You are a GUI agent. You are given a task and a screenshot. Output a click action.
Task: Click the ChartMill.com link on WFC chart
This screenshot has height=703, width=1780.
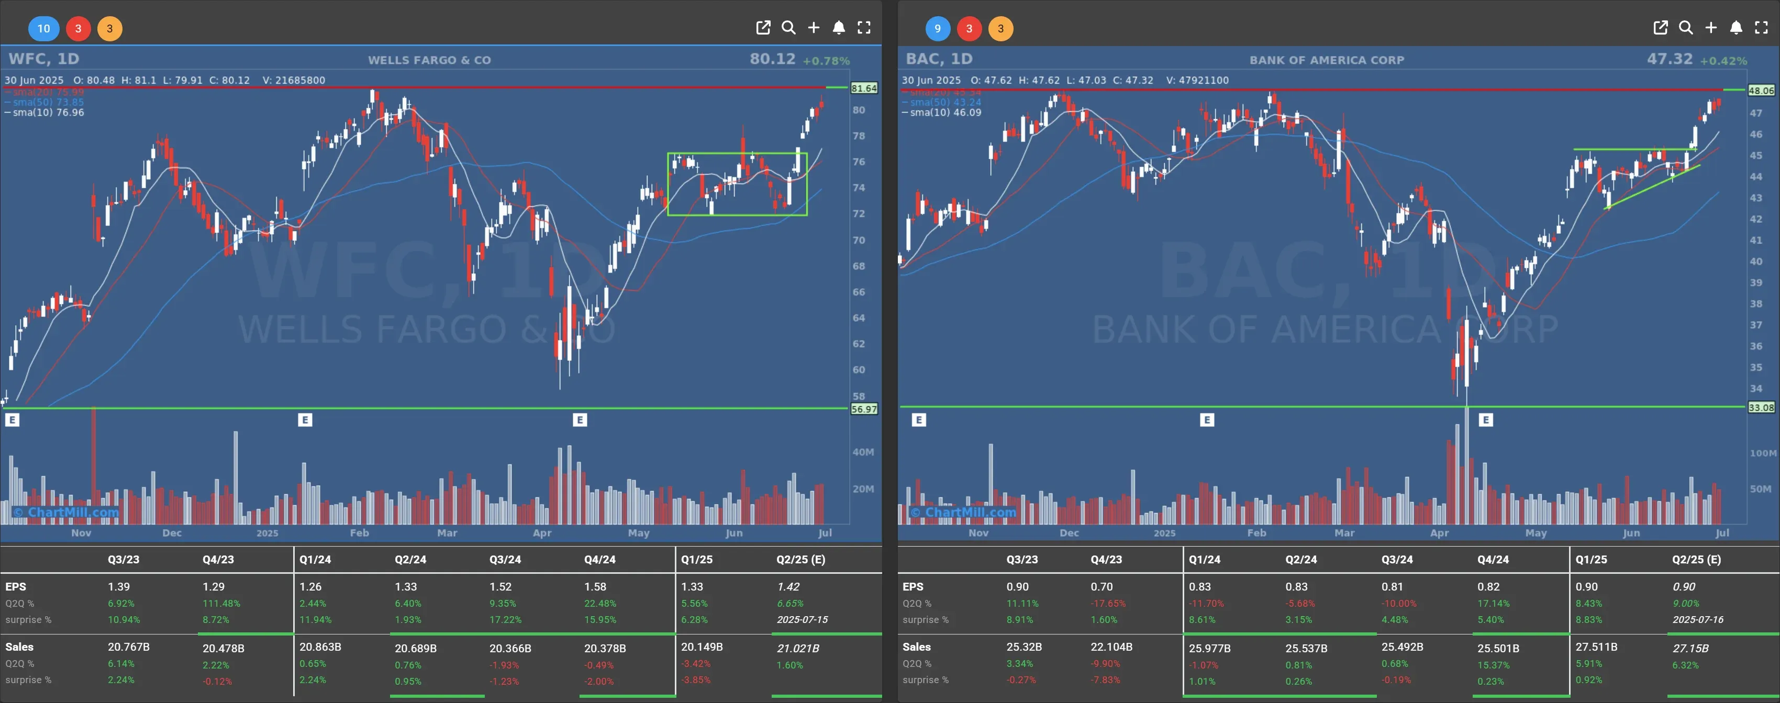coord(66,513)
